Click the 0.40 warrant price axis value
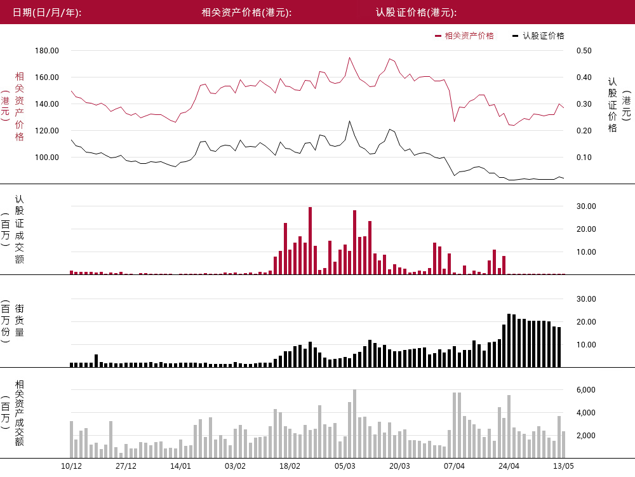635x477 pixels. coord(584,77)
